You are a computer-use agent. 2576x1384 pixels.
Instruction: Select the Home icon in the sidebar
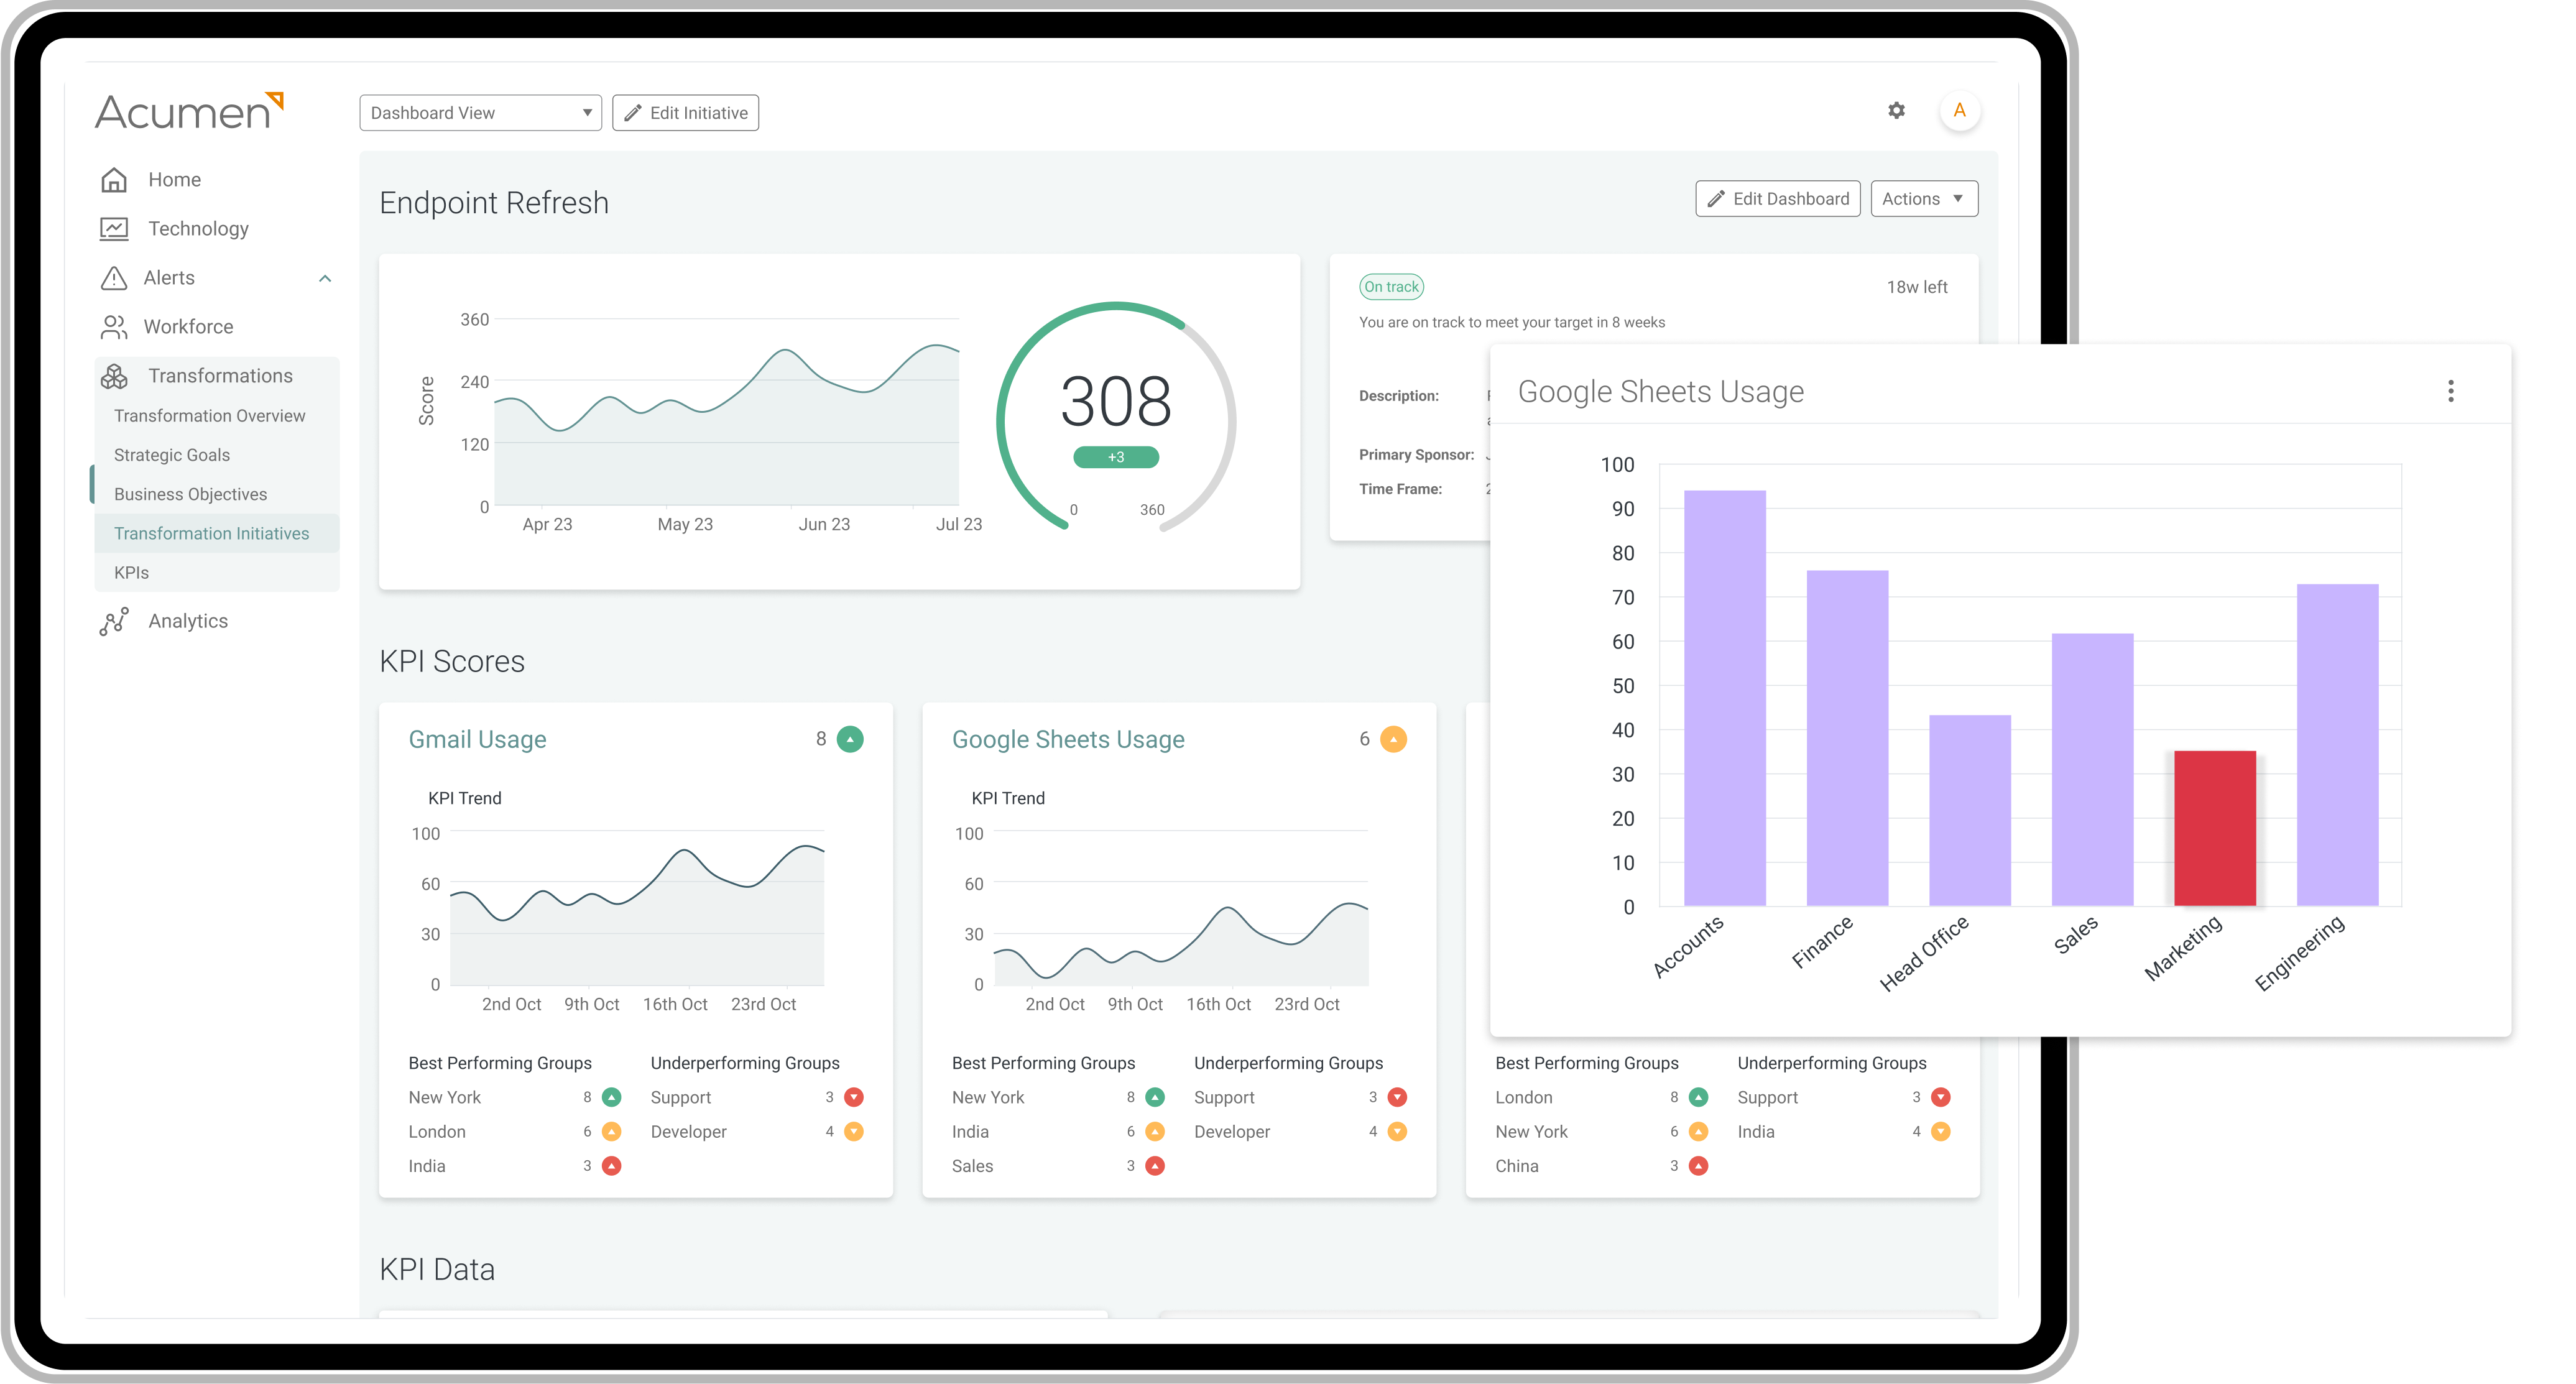point(114,179)
